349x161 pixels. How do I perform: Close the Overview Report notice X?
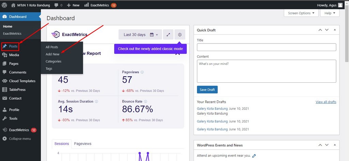(x=178, y=53)
